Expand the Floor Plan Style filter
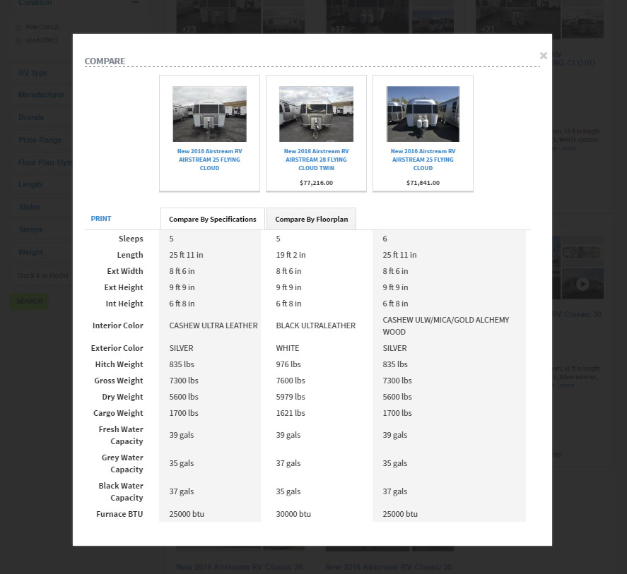The height and width of the screenshot is (574, 627). tap(45, 162)
